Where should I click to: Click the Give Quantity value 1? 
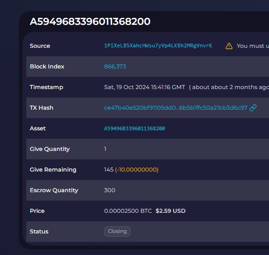click(x=105, y=149)
